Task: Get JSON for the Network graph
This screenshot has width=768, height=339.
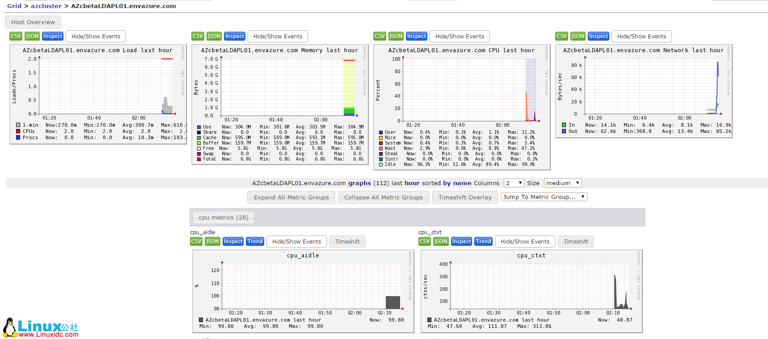Action: pos(578,36)
